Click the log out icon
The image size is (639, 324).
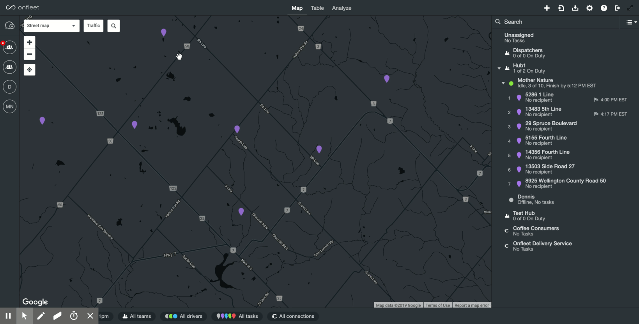(618, 8)
